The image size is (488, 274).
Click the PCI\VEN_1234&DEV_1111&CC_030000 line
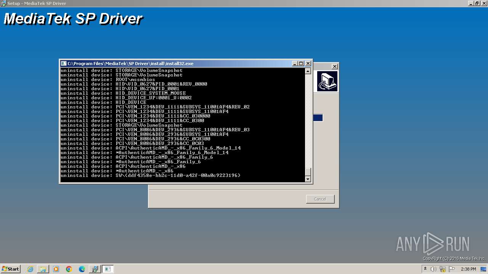[135, 116]
